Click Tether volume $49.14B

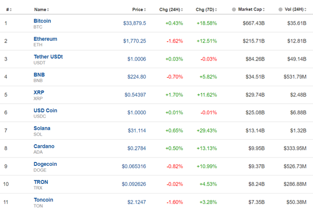(297, 59)
